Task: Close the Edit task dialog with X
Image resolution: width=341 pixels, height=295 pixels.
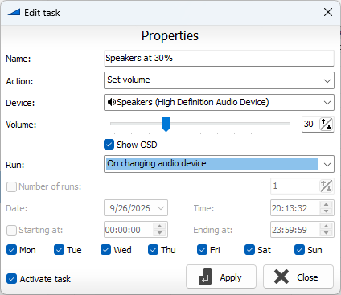Action: pos(328,12)
